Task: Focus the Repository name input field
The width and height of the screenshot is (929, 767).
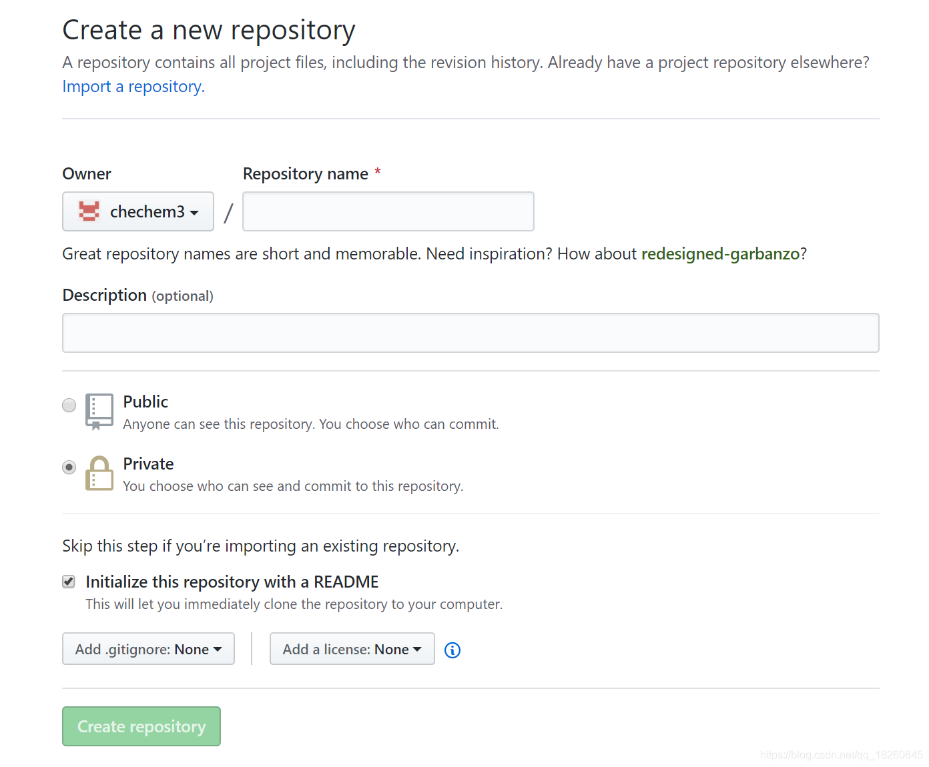Action: 388,211
